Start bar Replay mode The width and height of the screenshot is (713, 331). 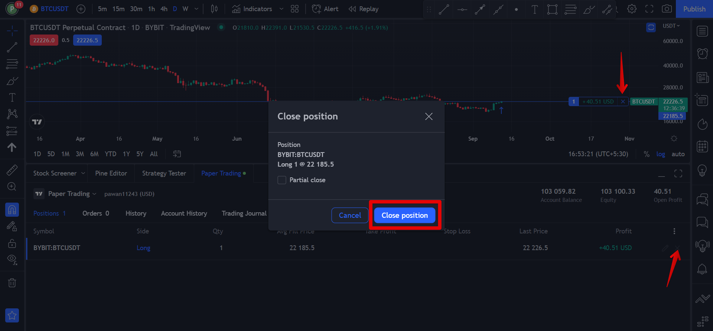click(x=364, y=9)
